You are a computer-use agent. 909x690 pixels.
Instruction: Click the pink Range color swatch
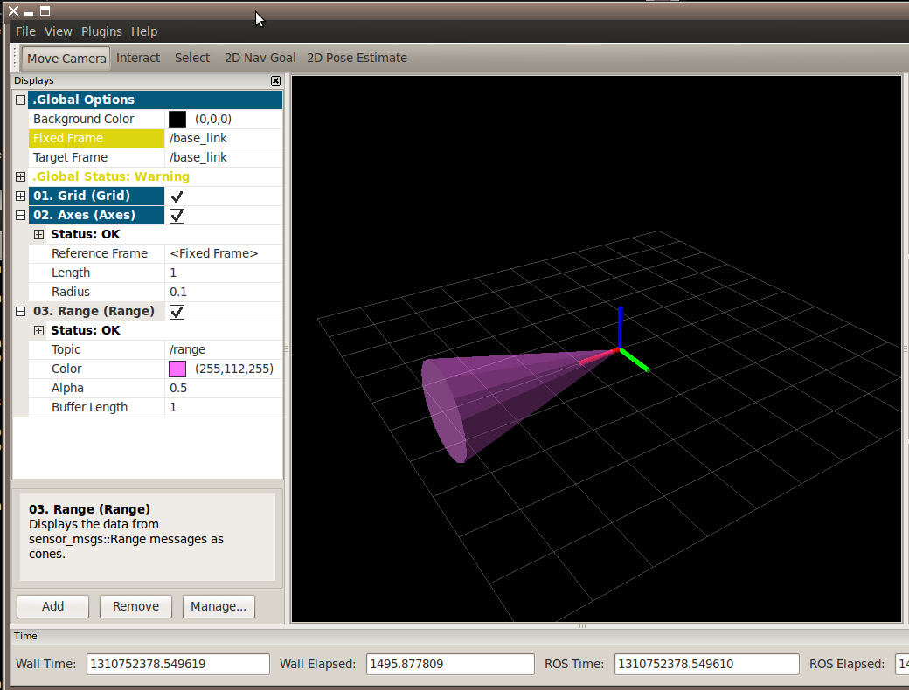[177, 369]
